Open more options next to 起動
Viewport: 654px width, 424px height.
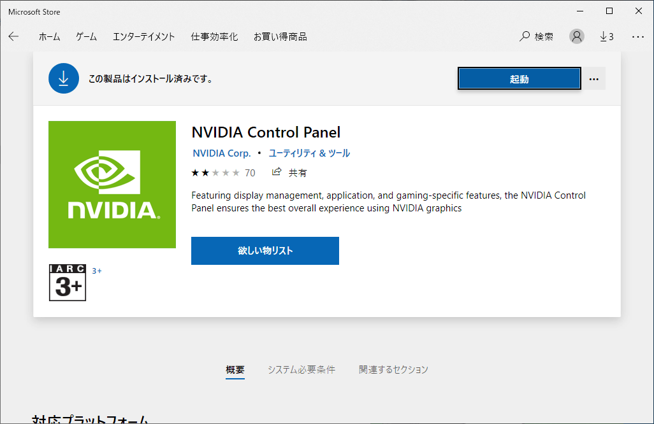(x=594, y=79)
